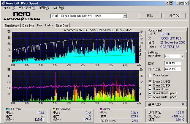Click the Nero CD-DVD Speed title bar icon
Screen dimensions: 190x124
[x=3, y=3]
